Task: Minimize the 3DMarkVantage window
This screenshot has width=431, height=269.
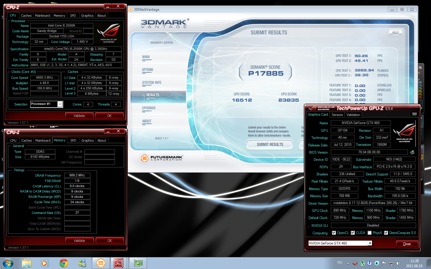Action: click(x=392, y=9)
